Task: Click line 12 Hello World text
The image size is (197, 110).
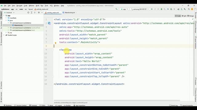Action: tap(92, 61)
